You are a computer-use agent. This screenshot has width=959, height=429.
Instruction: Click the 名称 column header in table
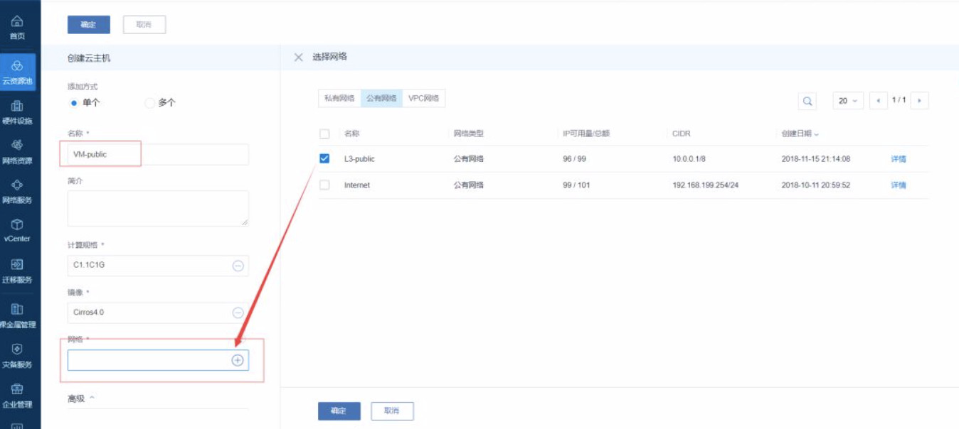tap(352, 134)
